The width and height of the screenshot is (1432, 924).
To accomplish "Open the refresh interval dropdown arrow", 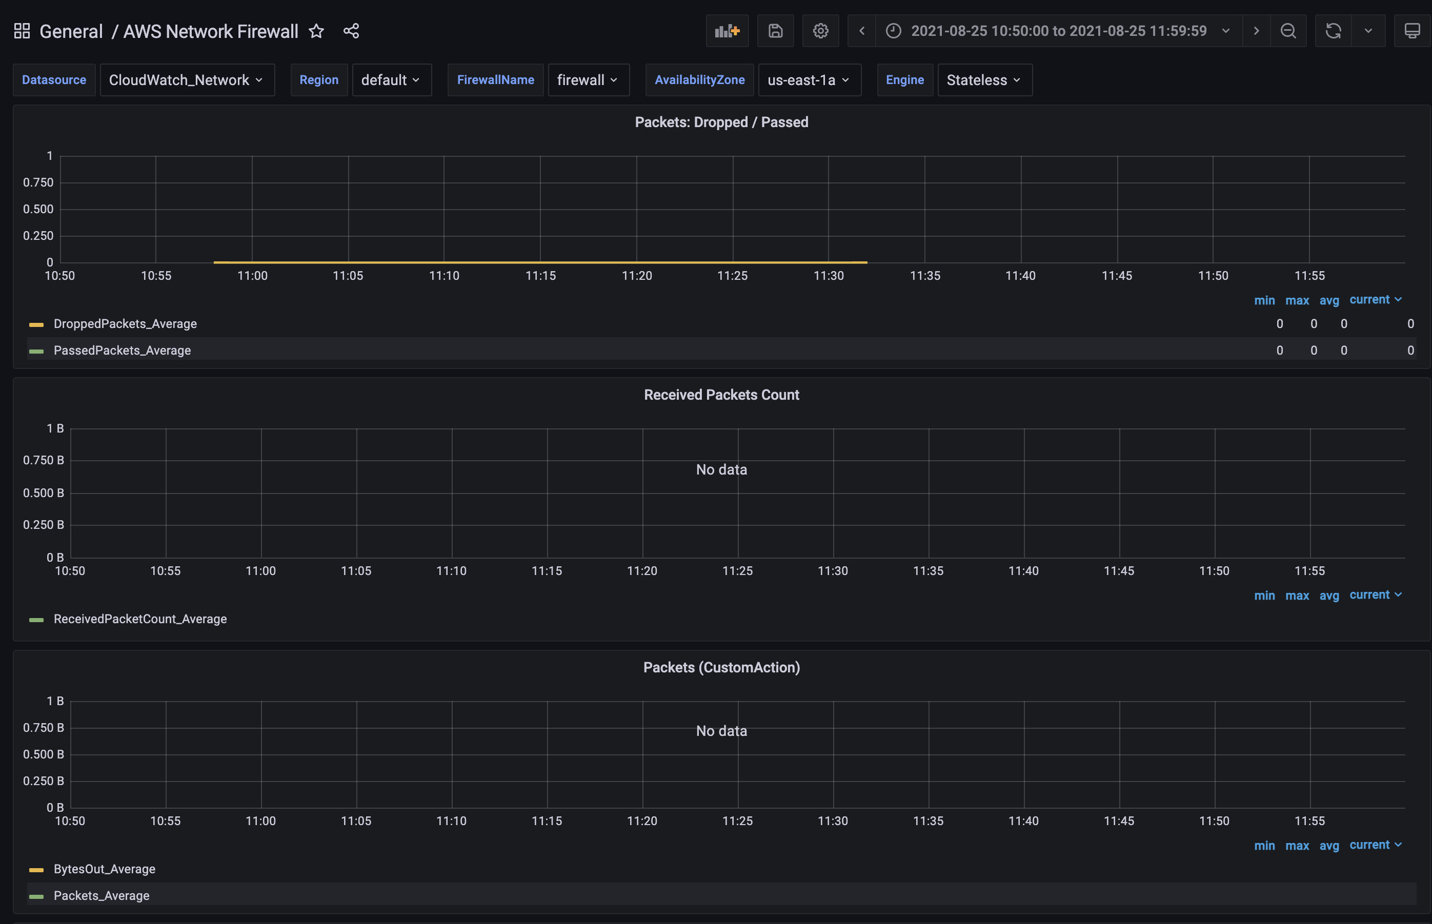I will pyautogui.click(x=1368, y=31).
